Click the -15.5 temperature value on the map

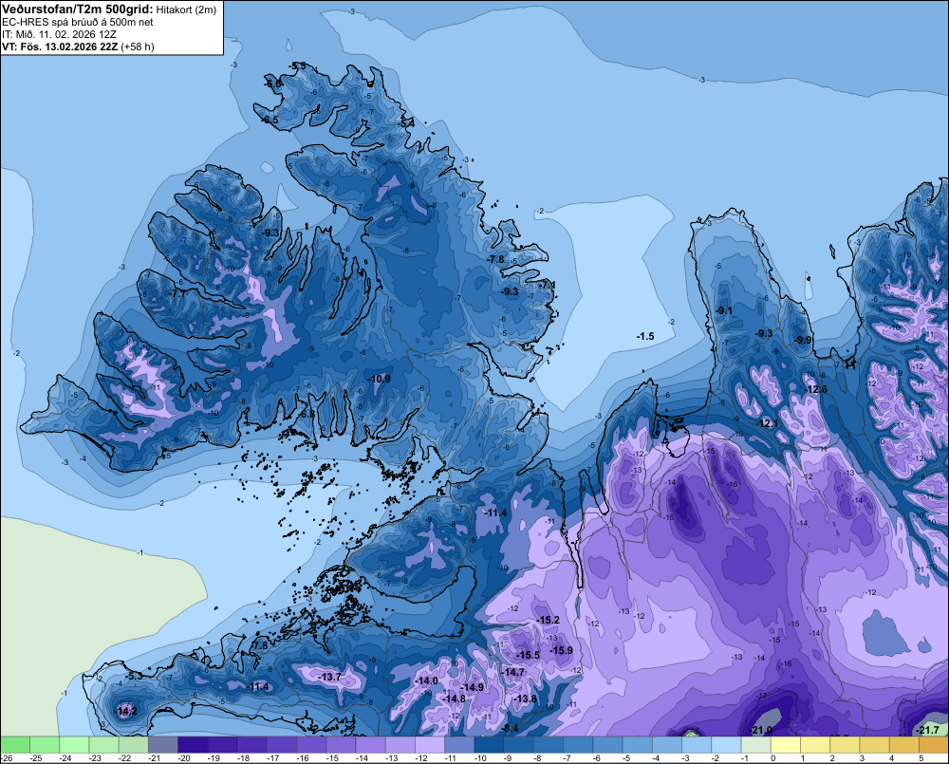[x=528, y=655]
